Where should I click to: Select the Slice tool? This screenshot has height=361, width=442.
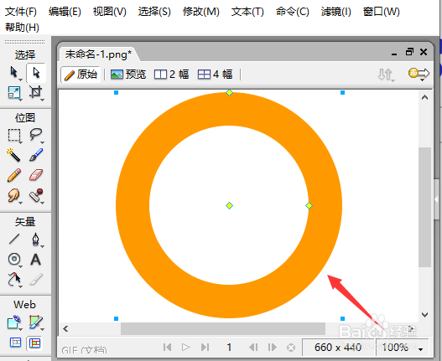click(36, 322)
